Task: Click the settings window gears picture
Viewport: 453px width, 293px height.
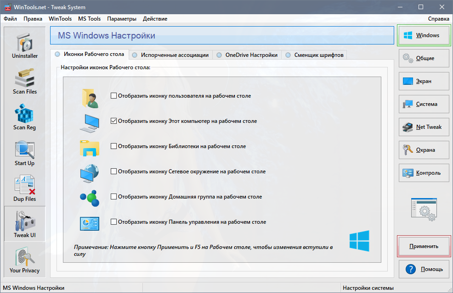Action: coord(424,210)
